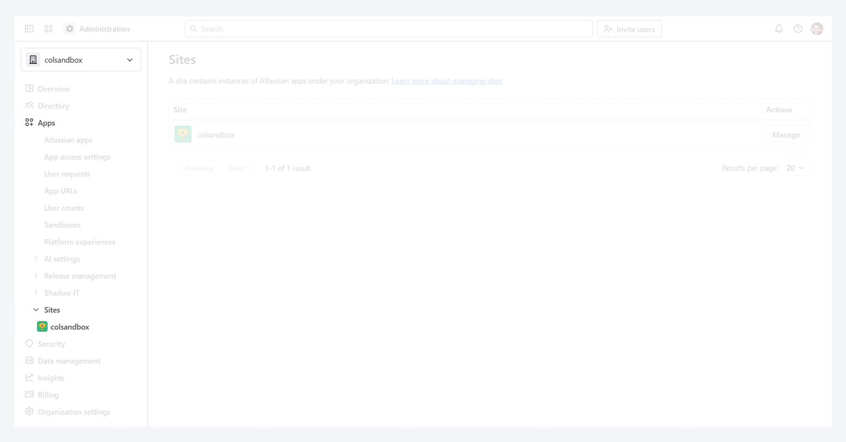Click the Administration label
Viewport: 846px width, 442px height.
point(104,29)
